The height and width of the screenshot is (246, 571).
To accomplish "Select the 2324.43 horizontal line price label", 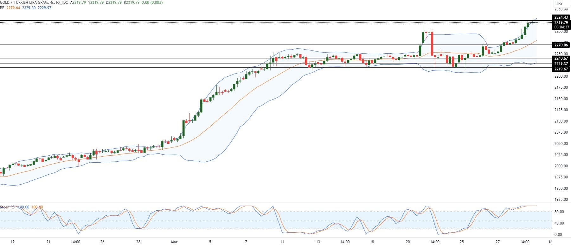I will click(561, 17).
